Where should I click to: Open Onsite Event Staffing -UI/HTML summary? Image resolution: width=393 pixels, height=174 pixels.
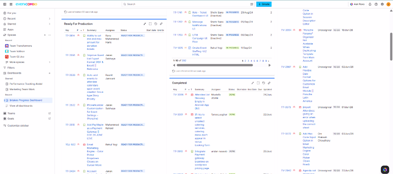199,51
